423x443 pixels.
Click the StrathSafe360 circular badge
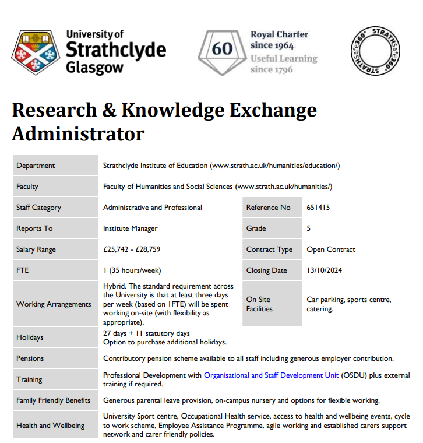pyautogui.click(x=375, y=51)
